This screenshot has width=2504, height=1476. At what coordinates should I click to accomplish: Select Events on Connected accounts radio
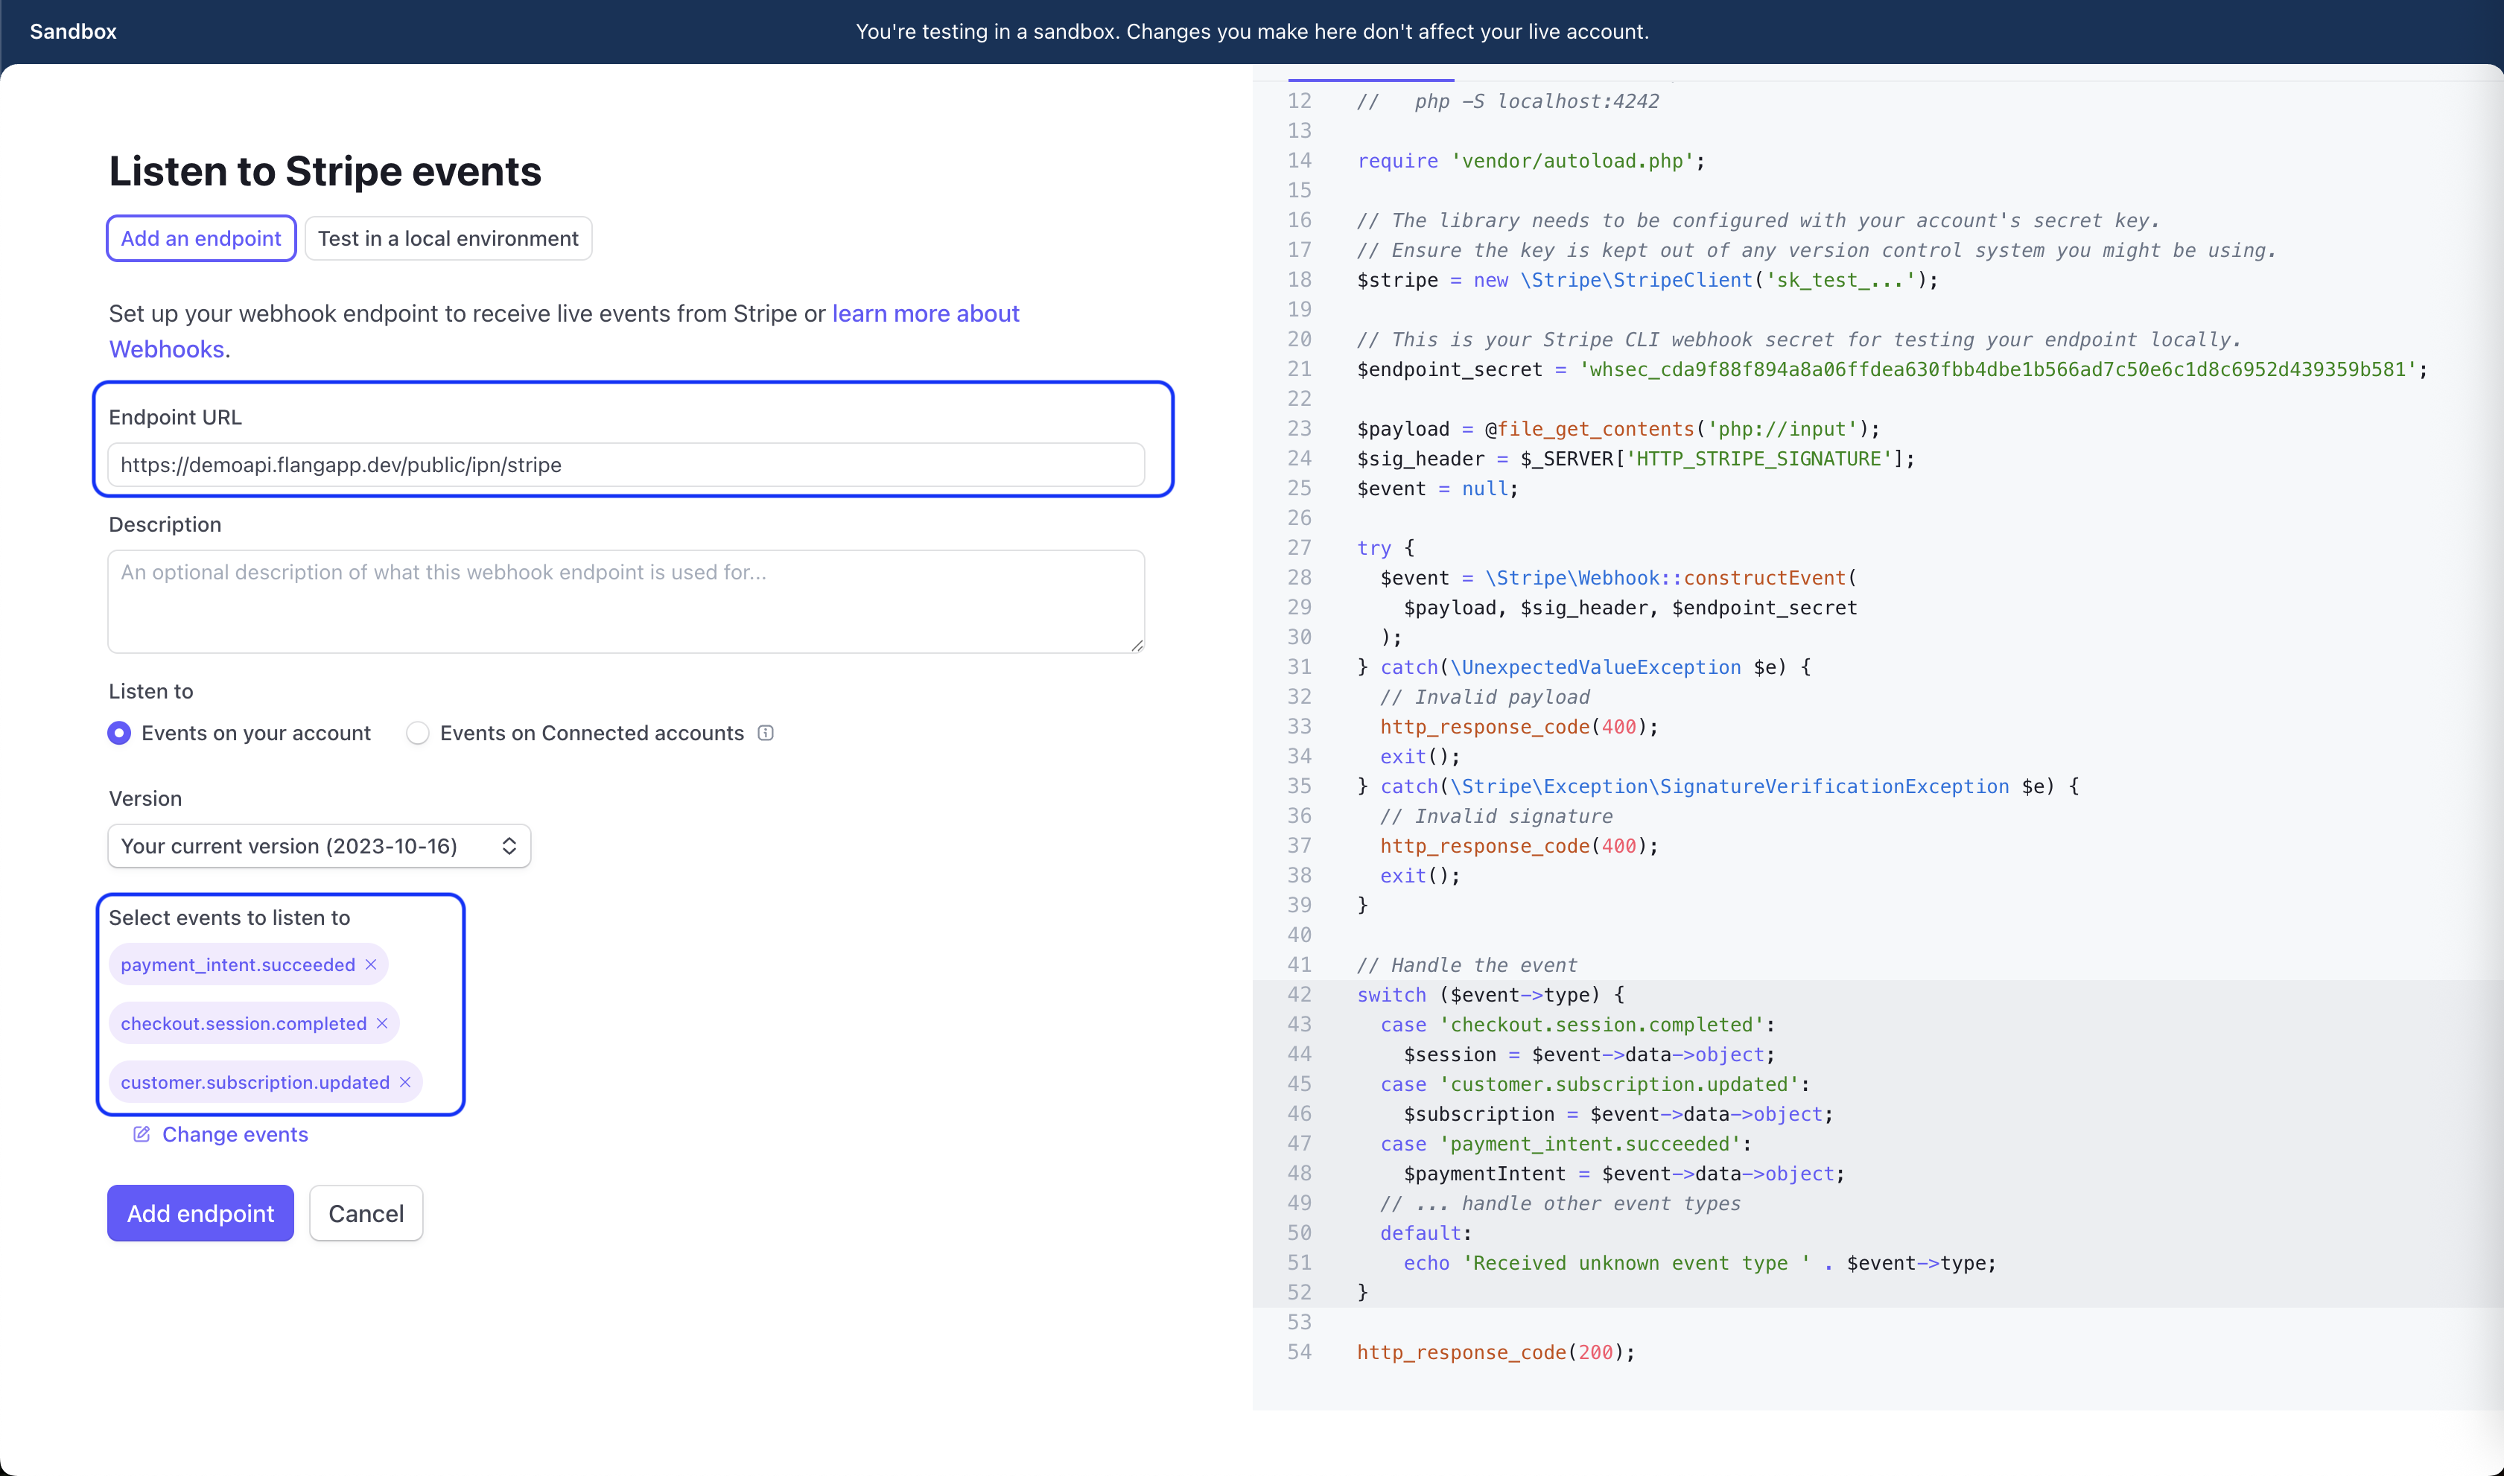click(418, 733)
